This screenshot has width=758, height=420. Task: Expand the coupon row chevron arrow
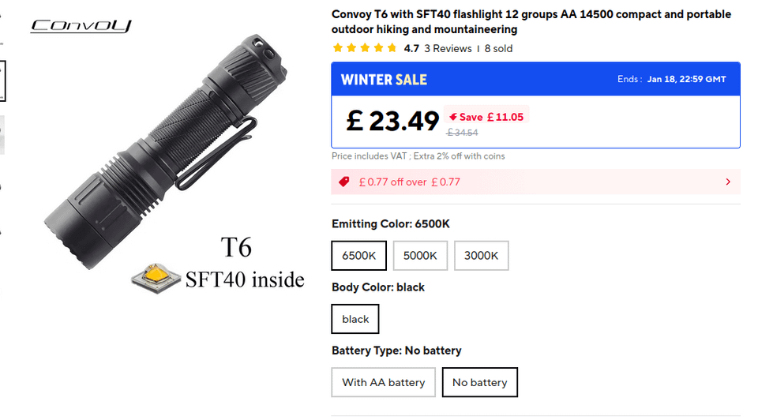(x=727, y=182)
